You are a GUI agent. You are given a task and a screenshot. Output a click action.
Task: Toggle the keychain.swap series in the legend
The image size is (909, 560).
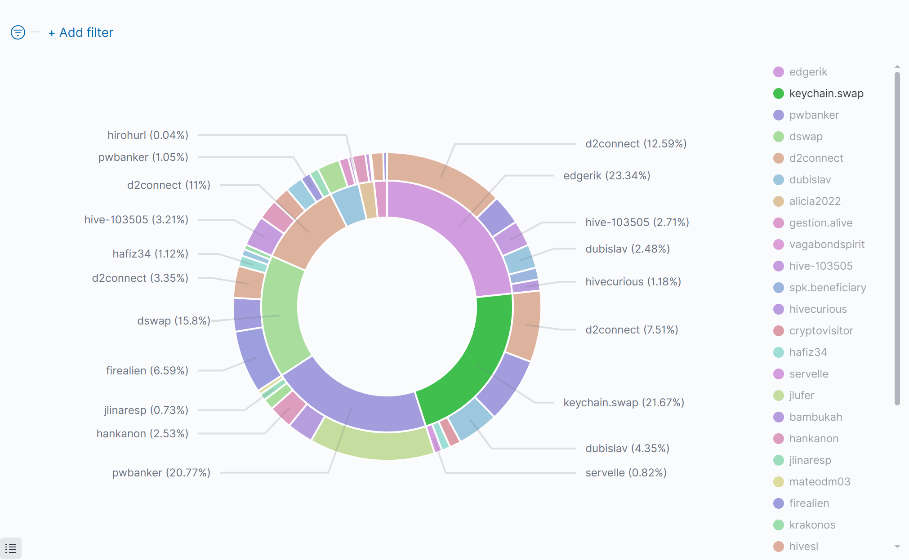826,93
